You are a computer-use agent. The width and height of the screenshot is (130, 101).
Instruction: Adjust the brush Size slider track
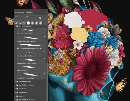pyautogui.click(x=25, y=19)
